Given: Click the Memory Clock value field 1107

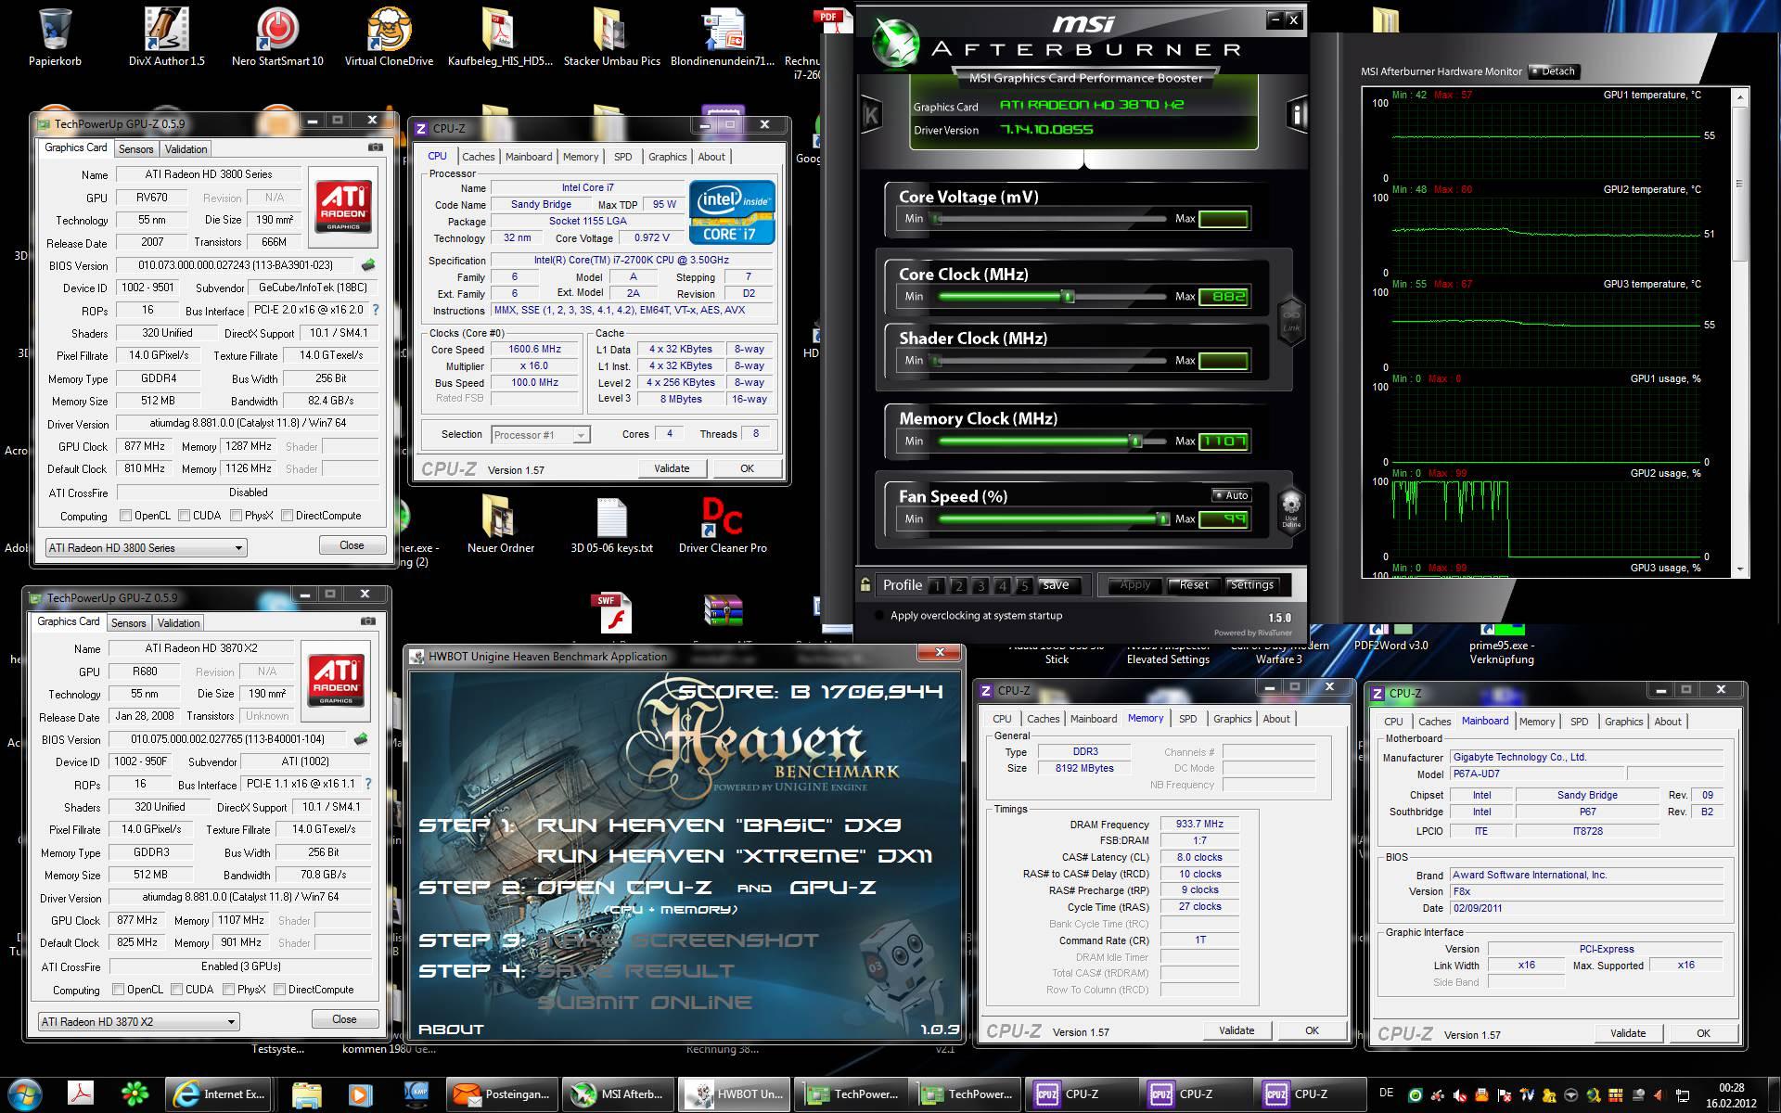Looking at the screenshot, I should click(1224, 441).
